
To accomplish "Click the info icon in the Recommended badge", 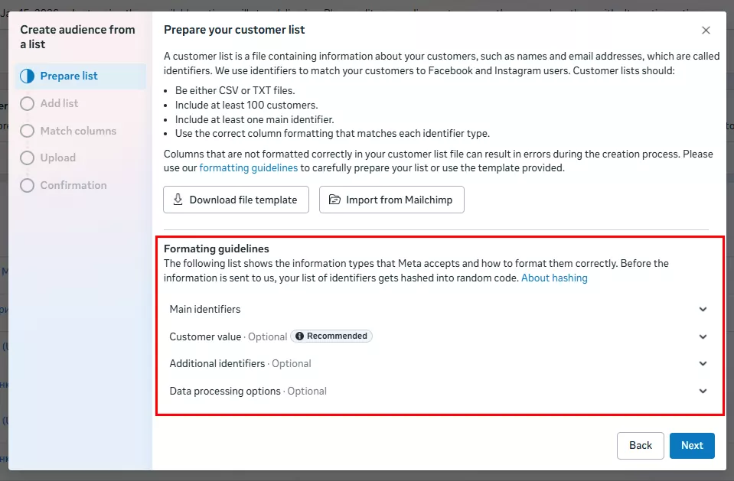I will (299, 336).
